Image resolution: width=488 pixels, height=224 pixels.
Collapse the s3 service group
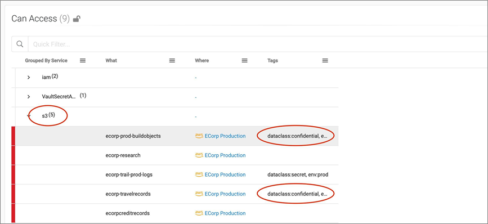pyautogui.click(x=29, y=116)
